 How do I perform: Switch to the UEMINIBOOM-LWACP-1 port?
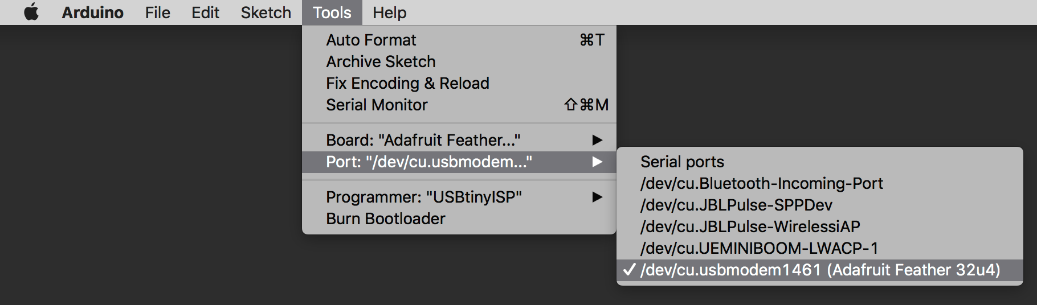[759, 248]
